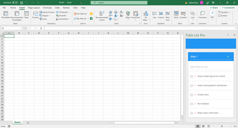The width and height of the screenshot is (238, 128).
Task: Insert a Symbol
Action: click(223, 16)
